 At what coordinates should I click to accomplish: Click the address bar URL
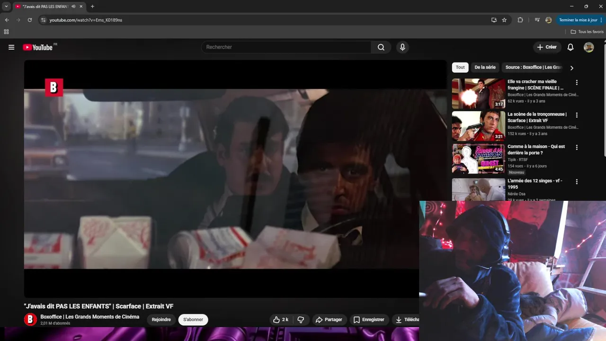coord(86,20)
